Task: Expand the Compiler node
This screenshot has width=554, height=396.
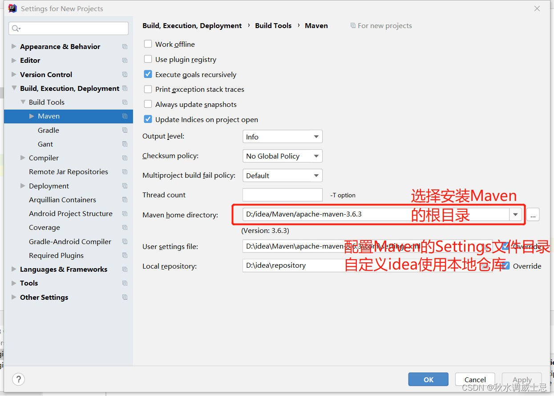Action: 23,158
